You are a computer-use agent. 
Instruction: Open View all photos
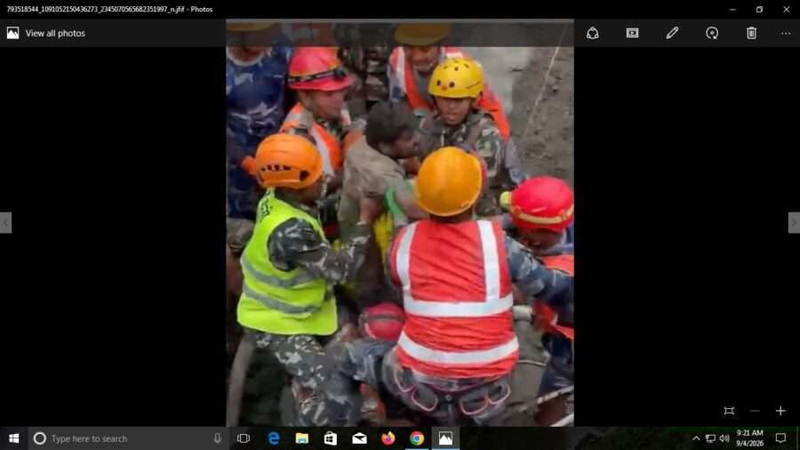click(x=46, y=33)
